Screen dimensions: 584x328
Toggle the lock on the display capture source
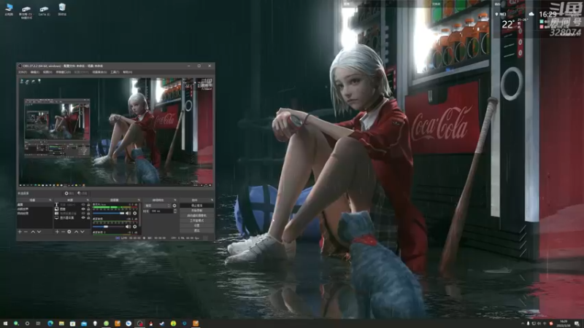tap(88, 217)
